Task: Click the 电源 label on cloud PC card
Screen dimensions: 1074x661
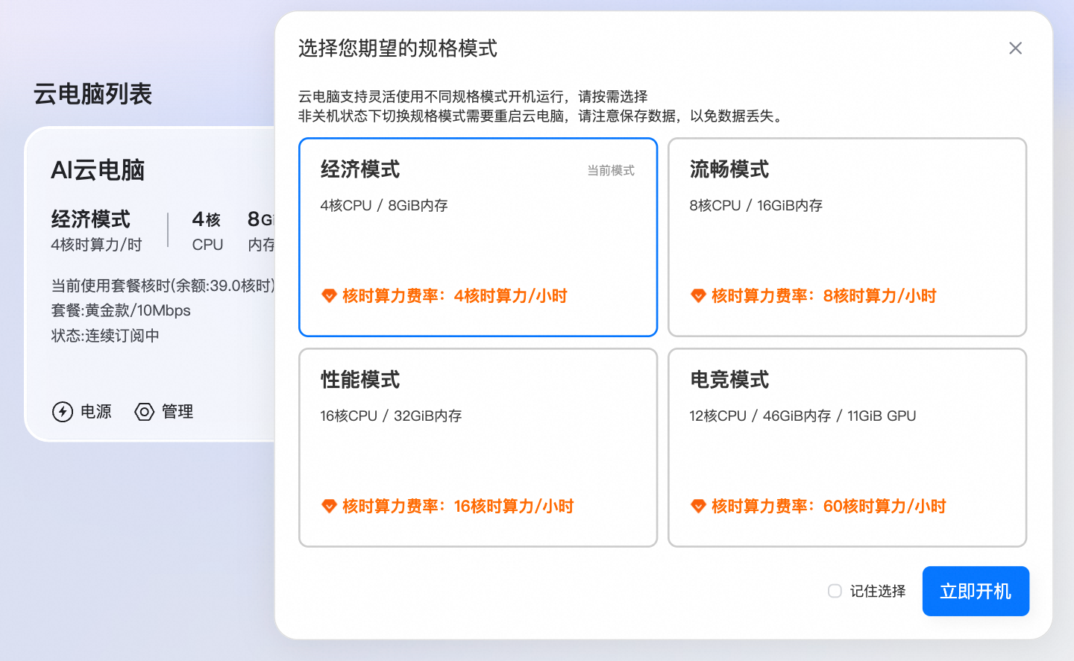Action: click(96, 412)
